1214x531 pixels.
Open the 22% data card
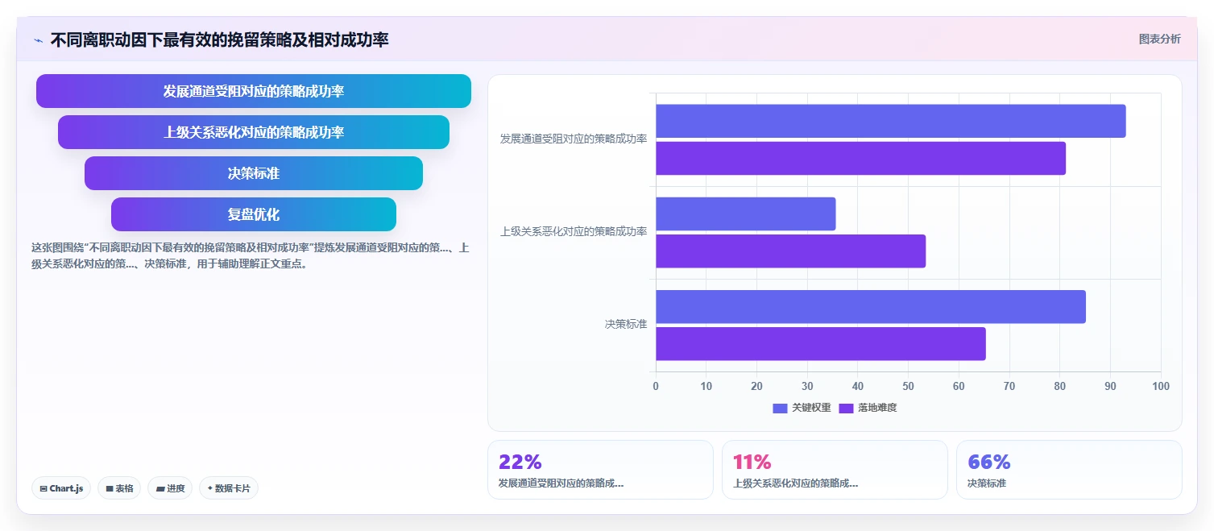(x=600, y=470)
